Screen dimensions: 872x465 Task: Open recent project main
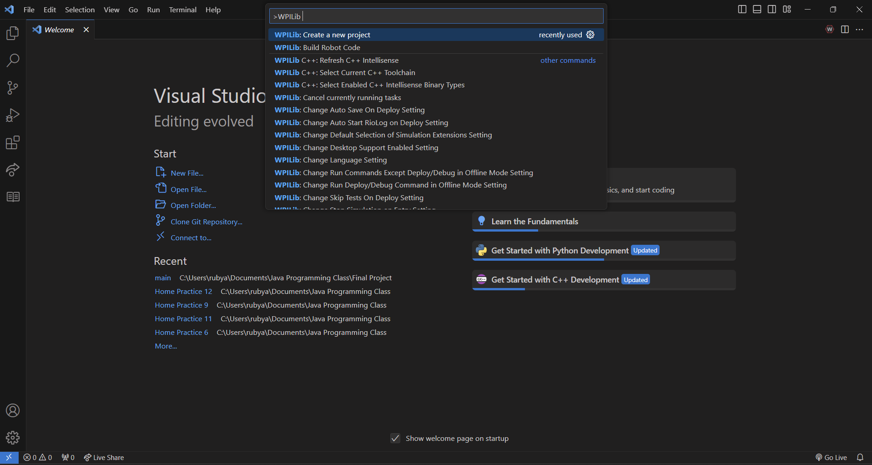(x=163, y=278)
